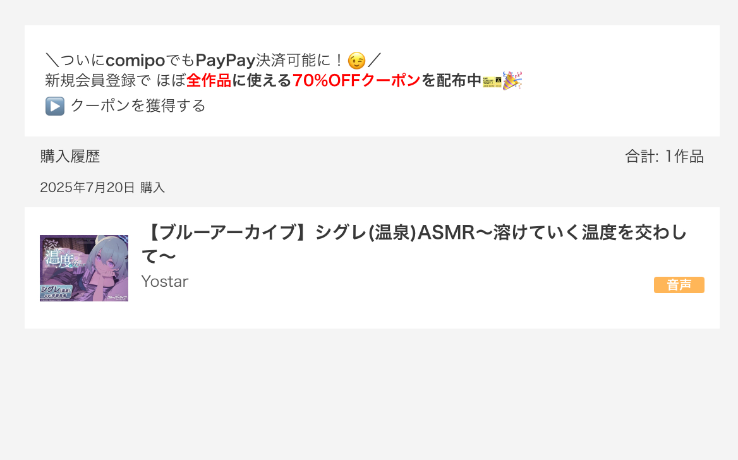Click the red 全作品 text
The width and height of the screenshot is (738, 460).
click(209, 80)
